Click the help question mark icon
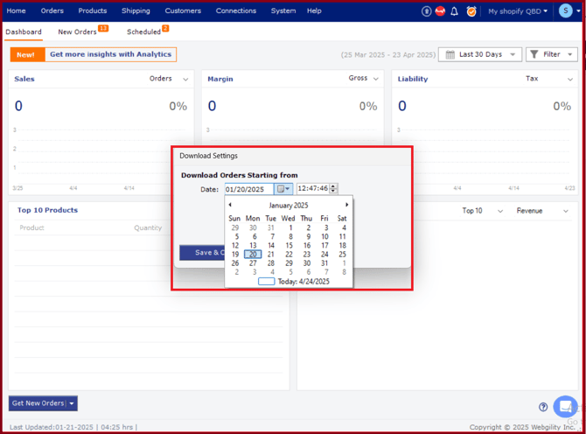The width and height of the screenshot is (586, 434). (543, 407)
